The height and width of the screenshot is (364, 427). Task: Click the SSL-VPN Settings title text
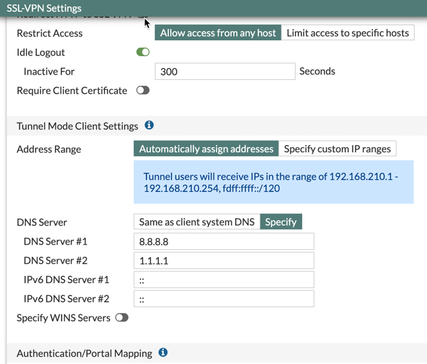[x=44, y=8]
